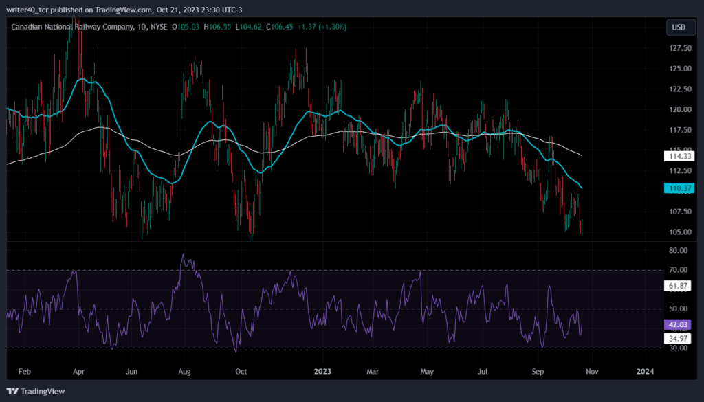Click the Canadian National Railway Company title
704x402 pixels.
72,27
